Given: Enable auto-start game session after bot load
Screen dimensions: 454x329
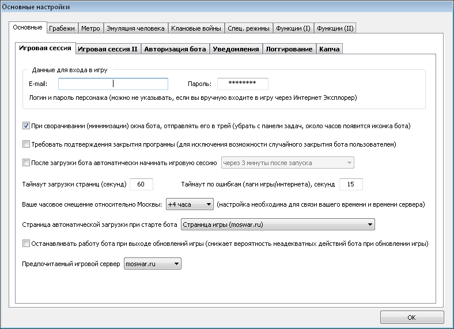Looking at the screenshot, I should point(26,163).
